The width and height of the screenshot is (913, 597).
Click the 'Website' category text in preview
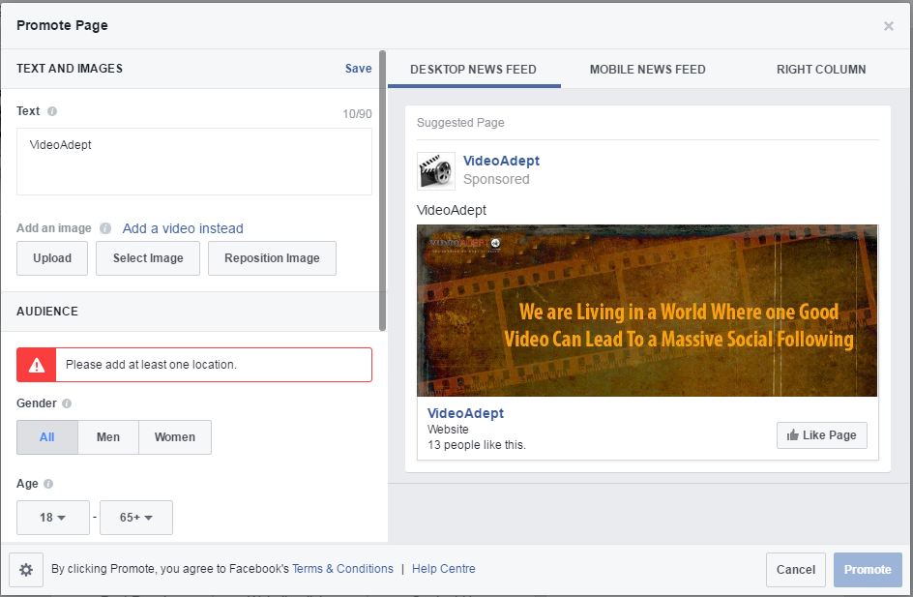click(448, 430)
